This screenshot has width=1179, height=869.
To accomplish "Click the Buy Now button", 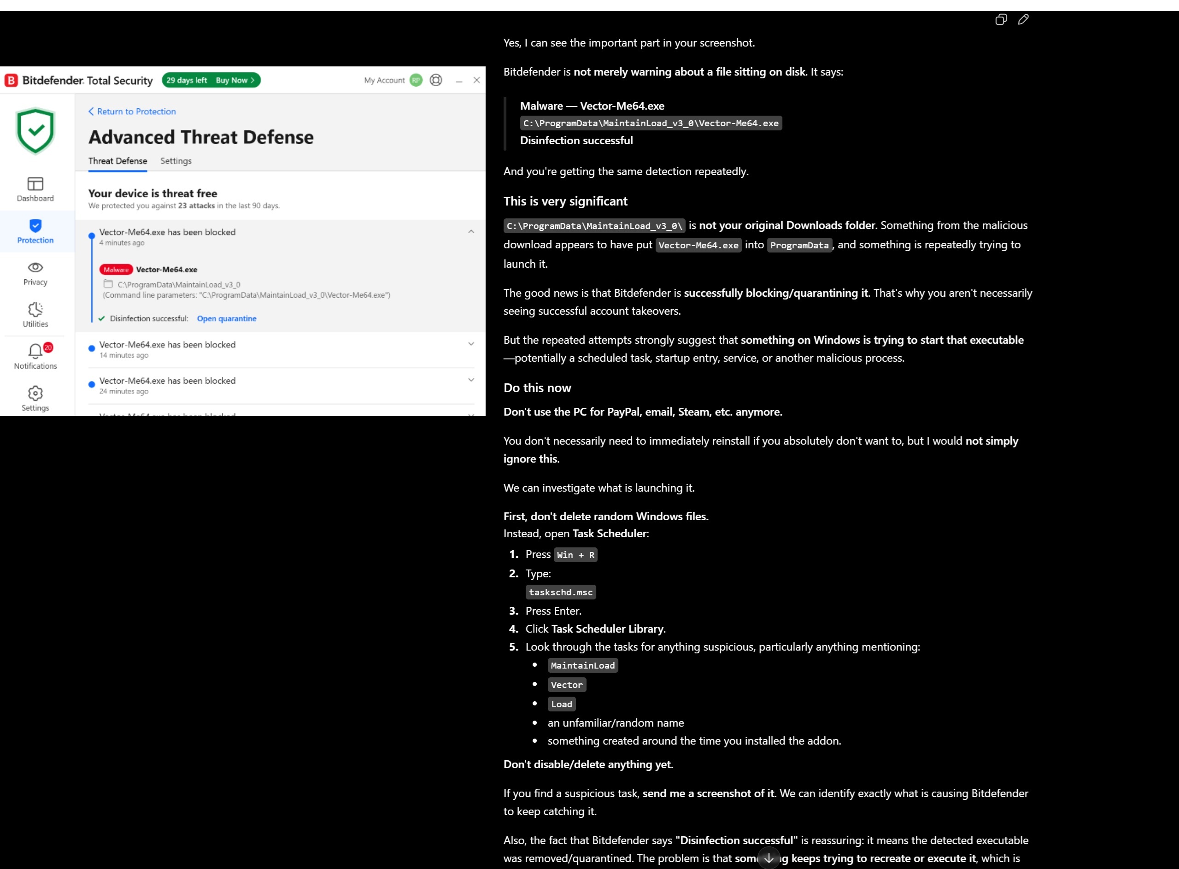I will coord(235,80).
